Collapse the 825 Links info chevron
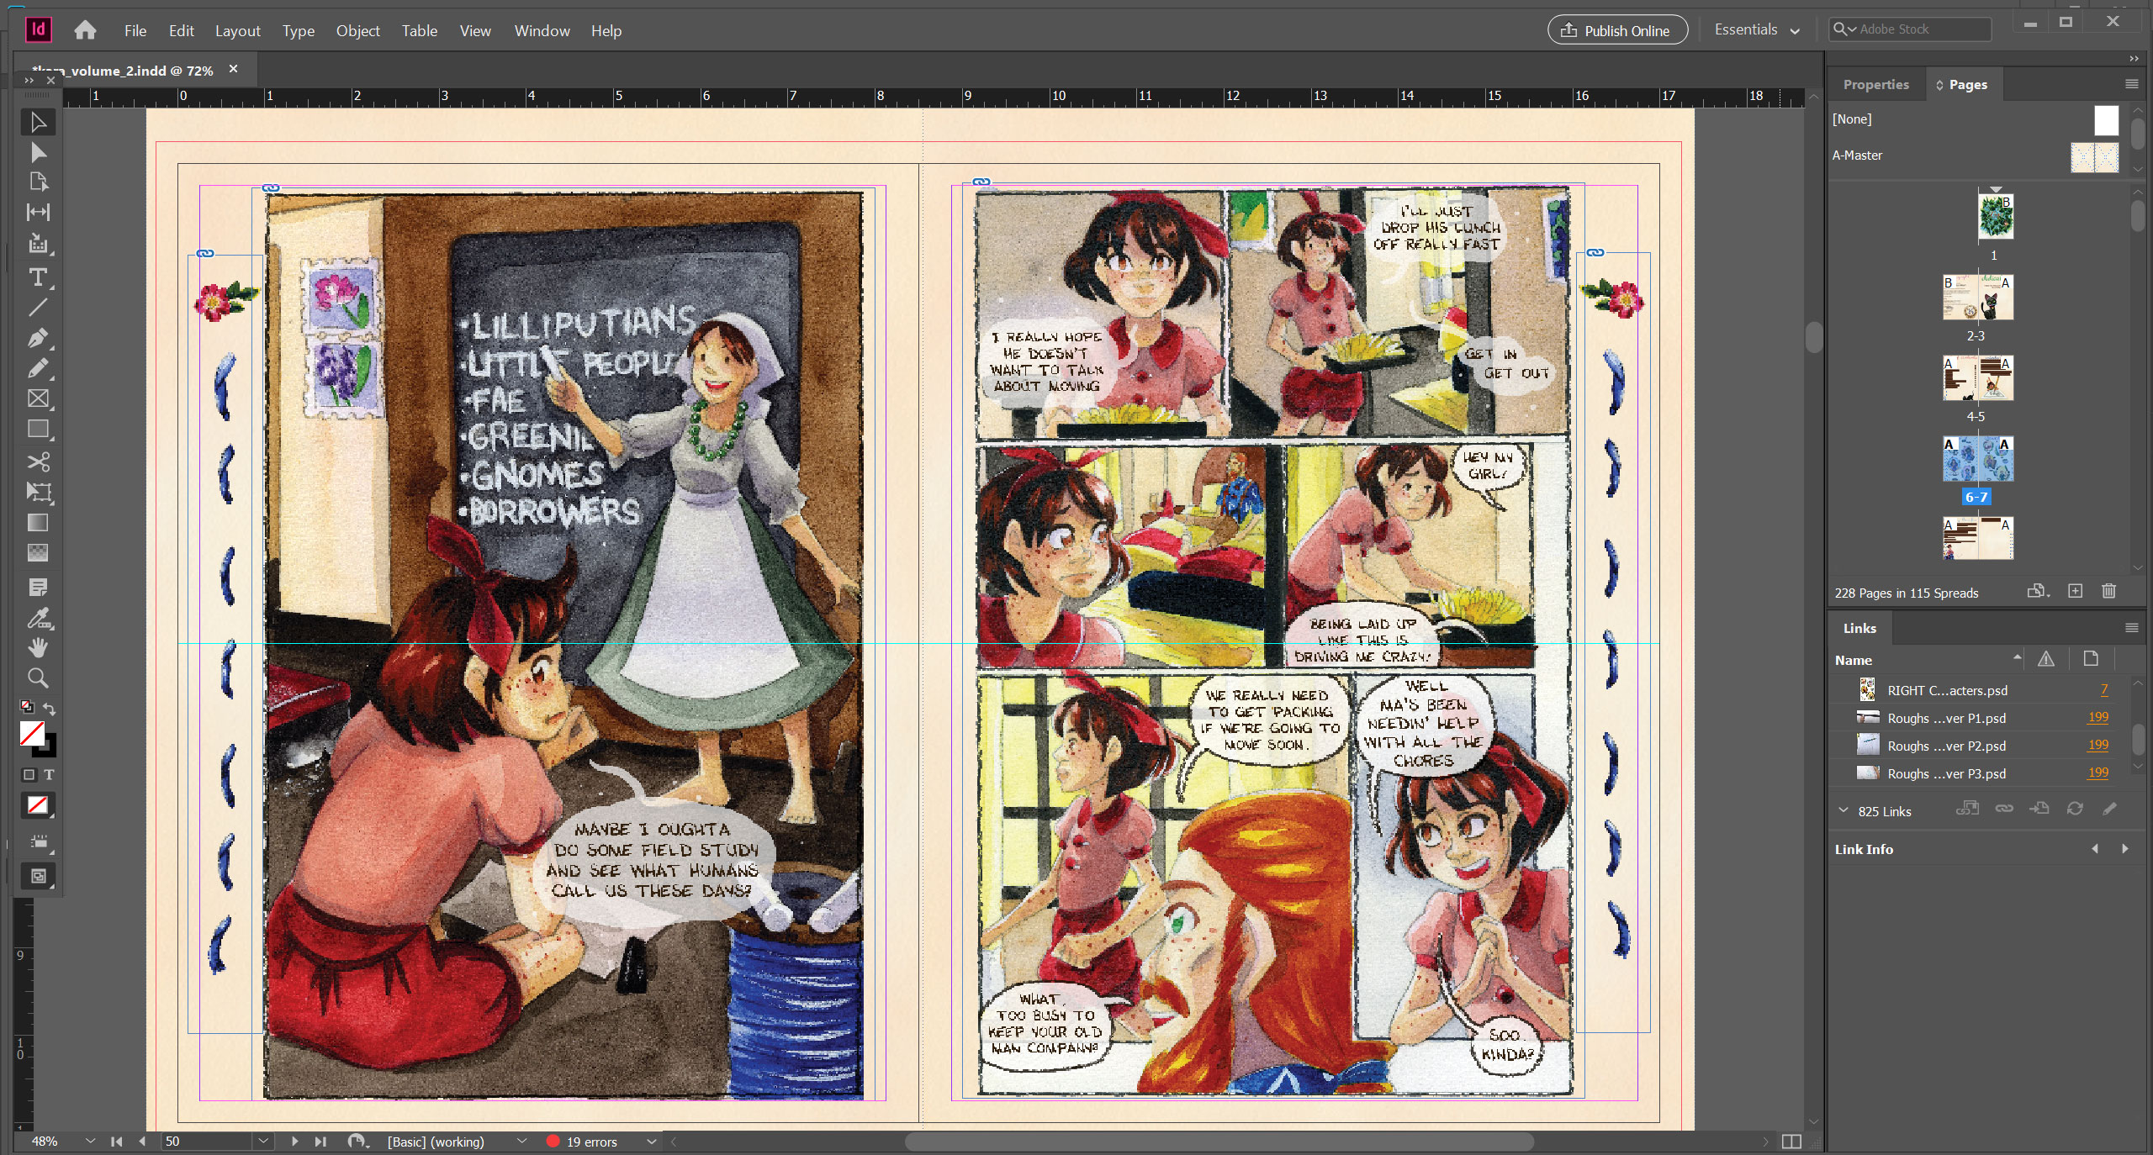Screen dimensions: 2153x1155 pyautogui.click(x=1843, y=810)
